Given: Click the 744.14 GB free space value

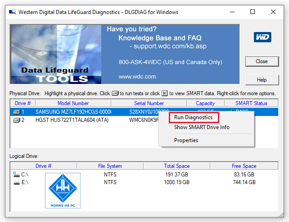Looking at the screenshot, I should (x=244, y=182).
